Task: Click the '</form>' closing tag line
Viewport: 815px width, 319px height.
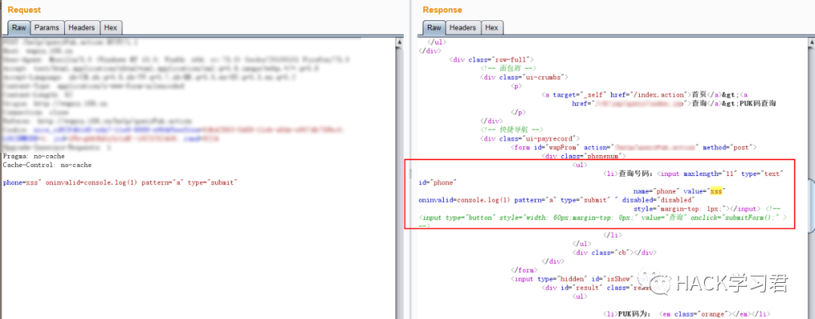Action: point(524,270)
